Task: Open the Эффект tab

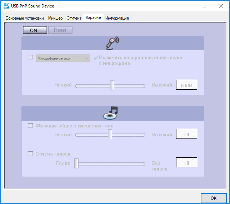Action: 74,18
